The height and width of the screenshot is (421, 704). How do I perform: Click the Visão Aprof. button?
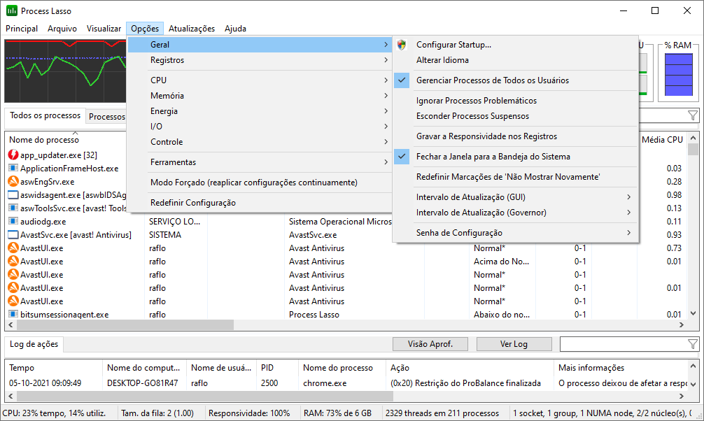pyautogui.click(x=430, y=344)
